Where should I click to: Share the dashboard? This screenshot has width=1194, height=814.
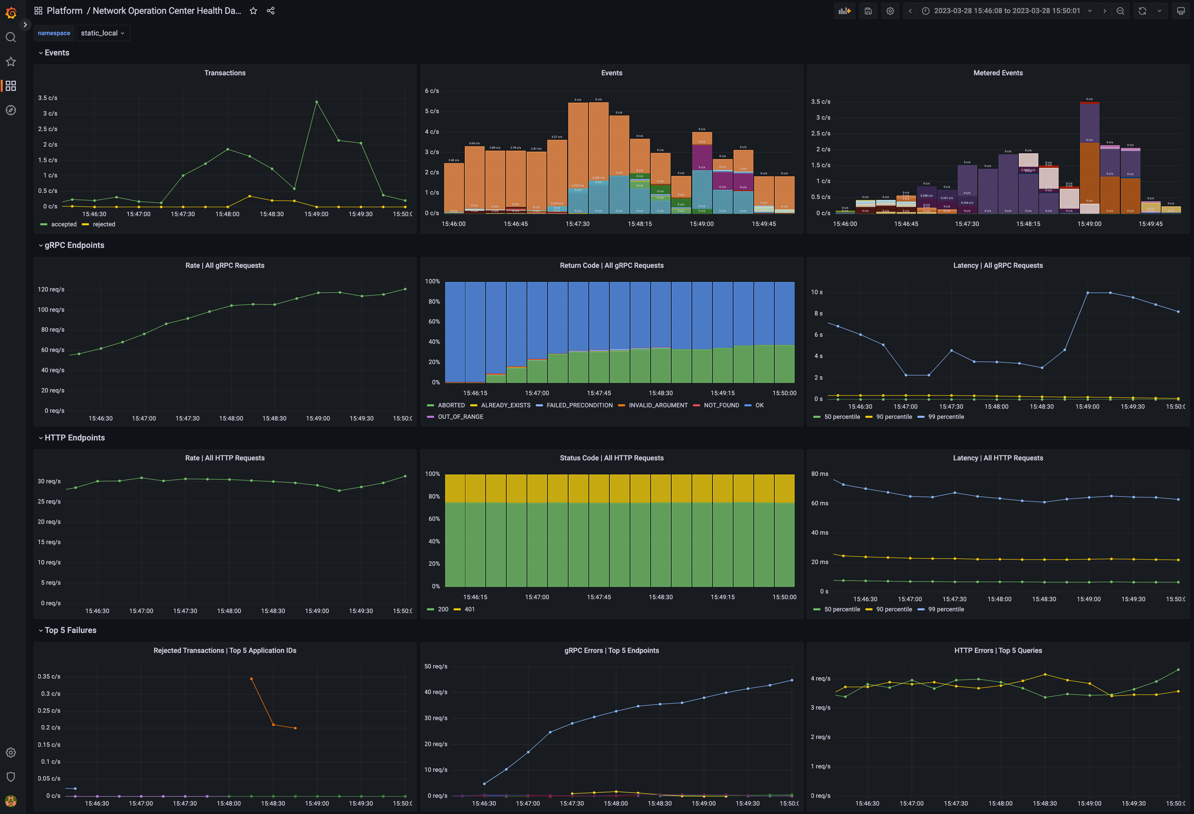[271, 10]
